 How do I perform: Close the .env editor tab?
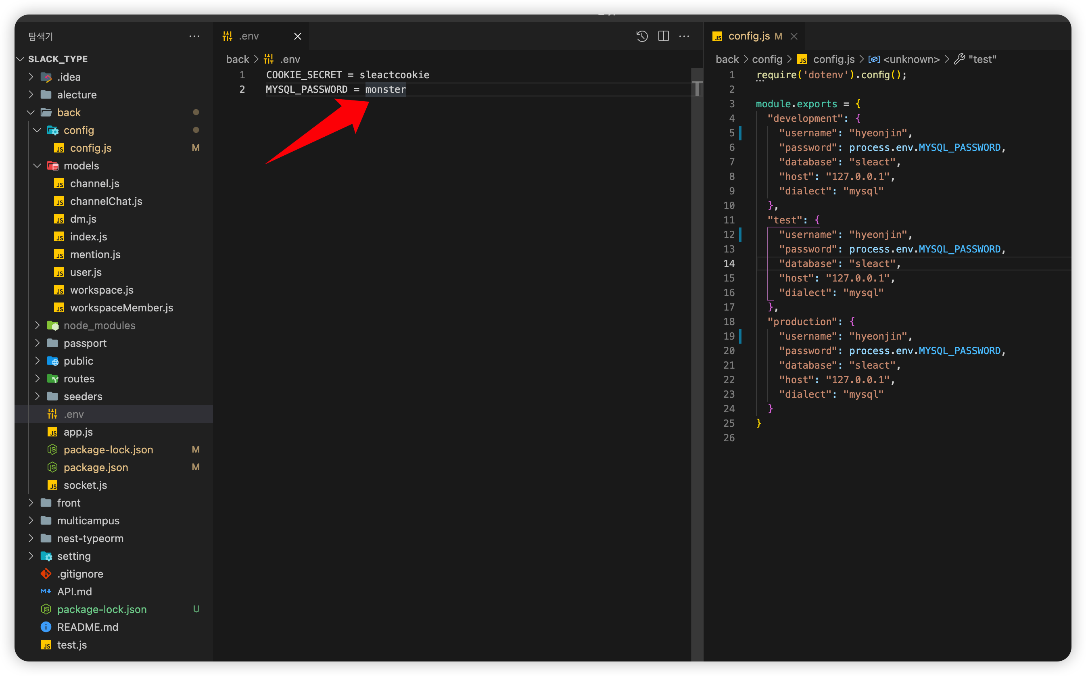(x=297, y=36)
